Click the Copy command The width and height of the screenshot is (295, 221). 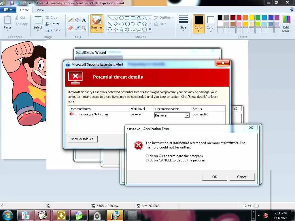pyautogui.click(x=21, y=24)
